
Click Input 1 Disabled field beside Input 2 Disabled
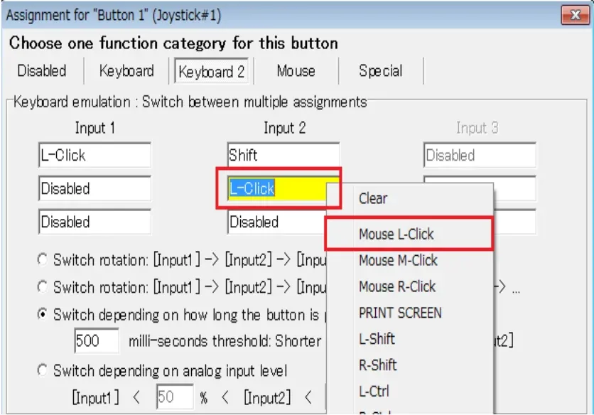pyautogui.click(x=94, y=222)
